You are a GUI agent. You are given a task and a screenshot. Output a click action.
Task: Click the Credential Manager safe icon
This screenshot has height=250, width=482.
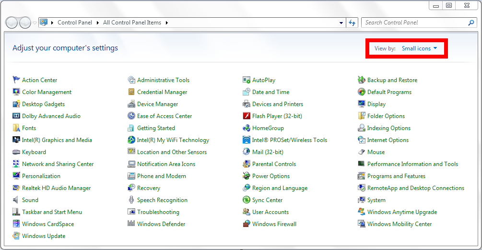coord(131,92)
